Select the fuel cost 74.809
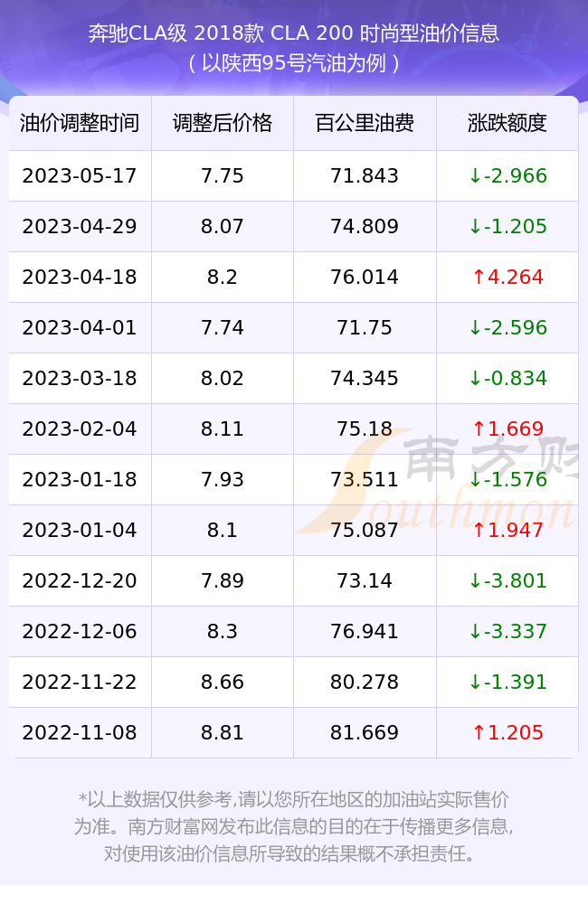Viewport: 588px width, 904px height. pyautogui.click(x=365, y=227)
